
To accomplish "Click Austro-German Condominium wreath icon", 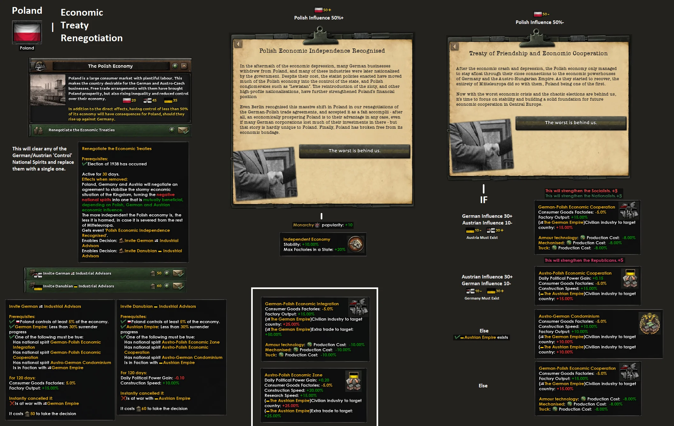I will click(x=649, y=324).
